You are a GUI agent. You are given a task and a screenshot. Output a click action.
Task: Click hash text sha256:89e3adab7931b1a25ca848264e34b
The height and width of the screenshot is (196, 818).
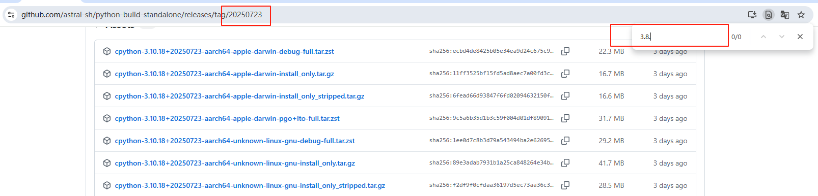coord(492,162)
